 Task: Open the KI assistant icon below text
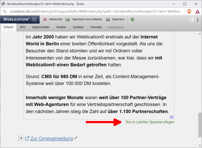171,117
